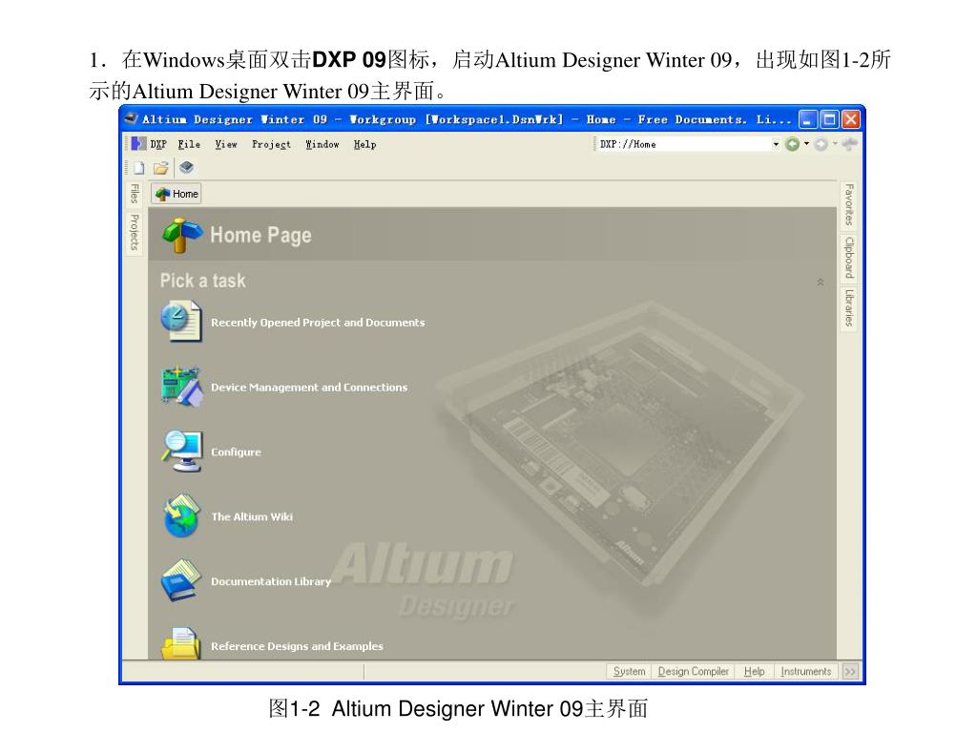Click the device management board icon
977x733 pixels.
[182, 387]
